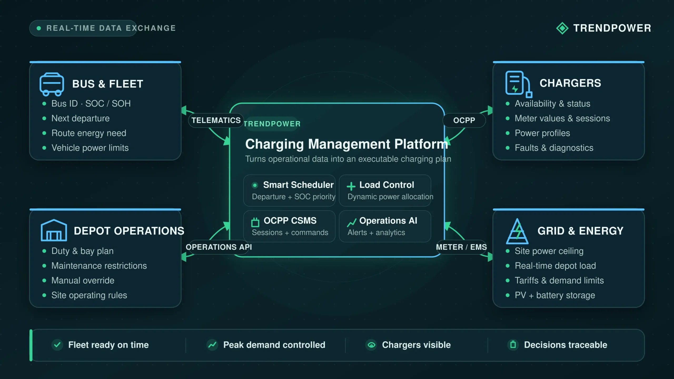This screenshot has height=379, width=674.
Task: Click the TrendPower diamond logo icon
Action: [562, 28]
